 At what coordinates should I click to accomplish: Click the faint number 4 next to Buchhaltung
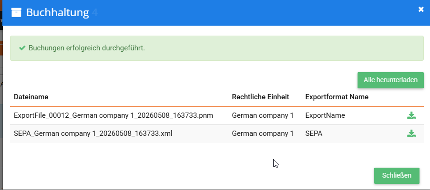coord(94,12)
